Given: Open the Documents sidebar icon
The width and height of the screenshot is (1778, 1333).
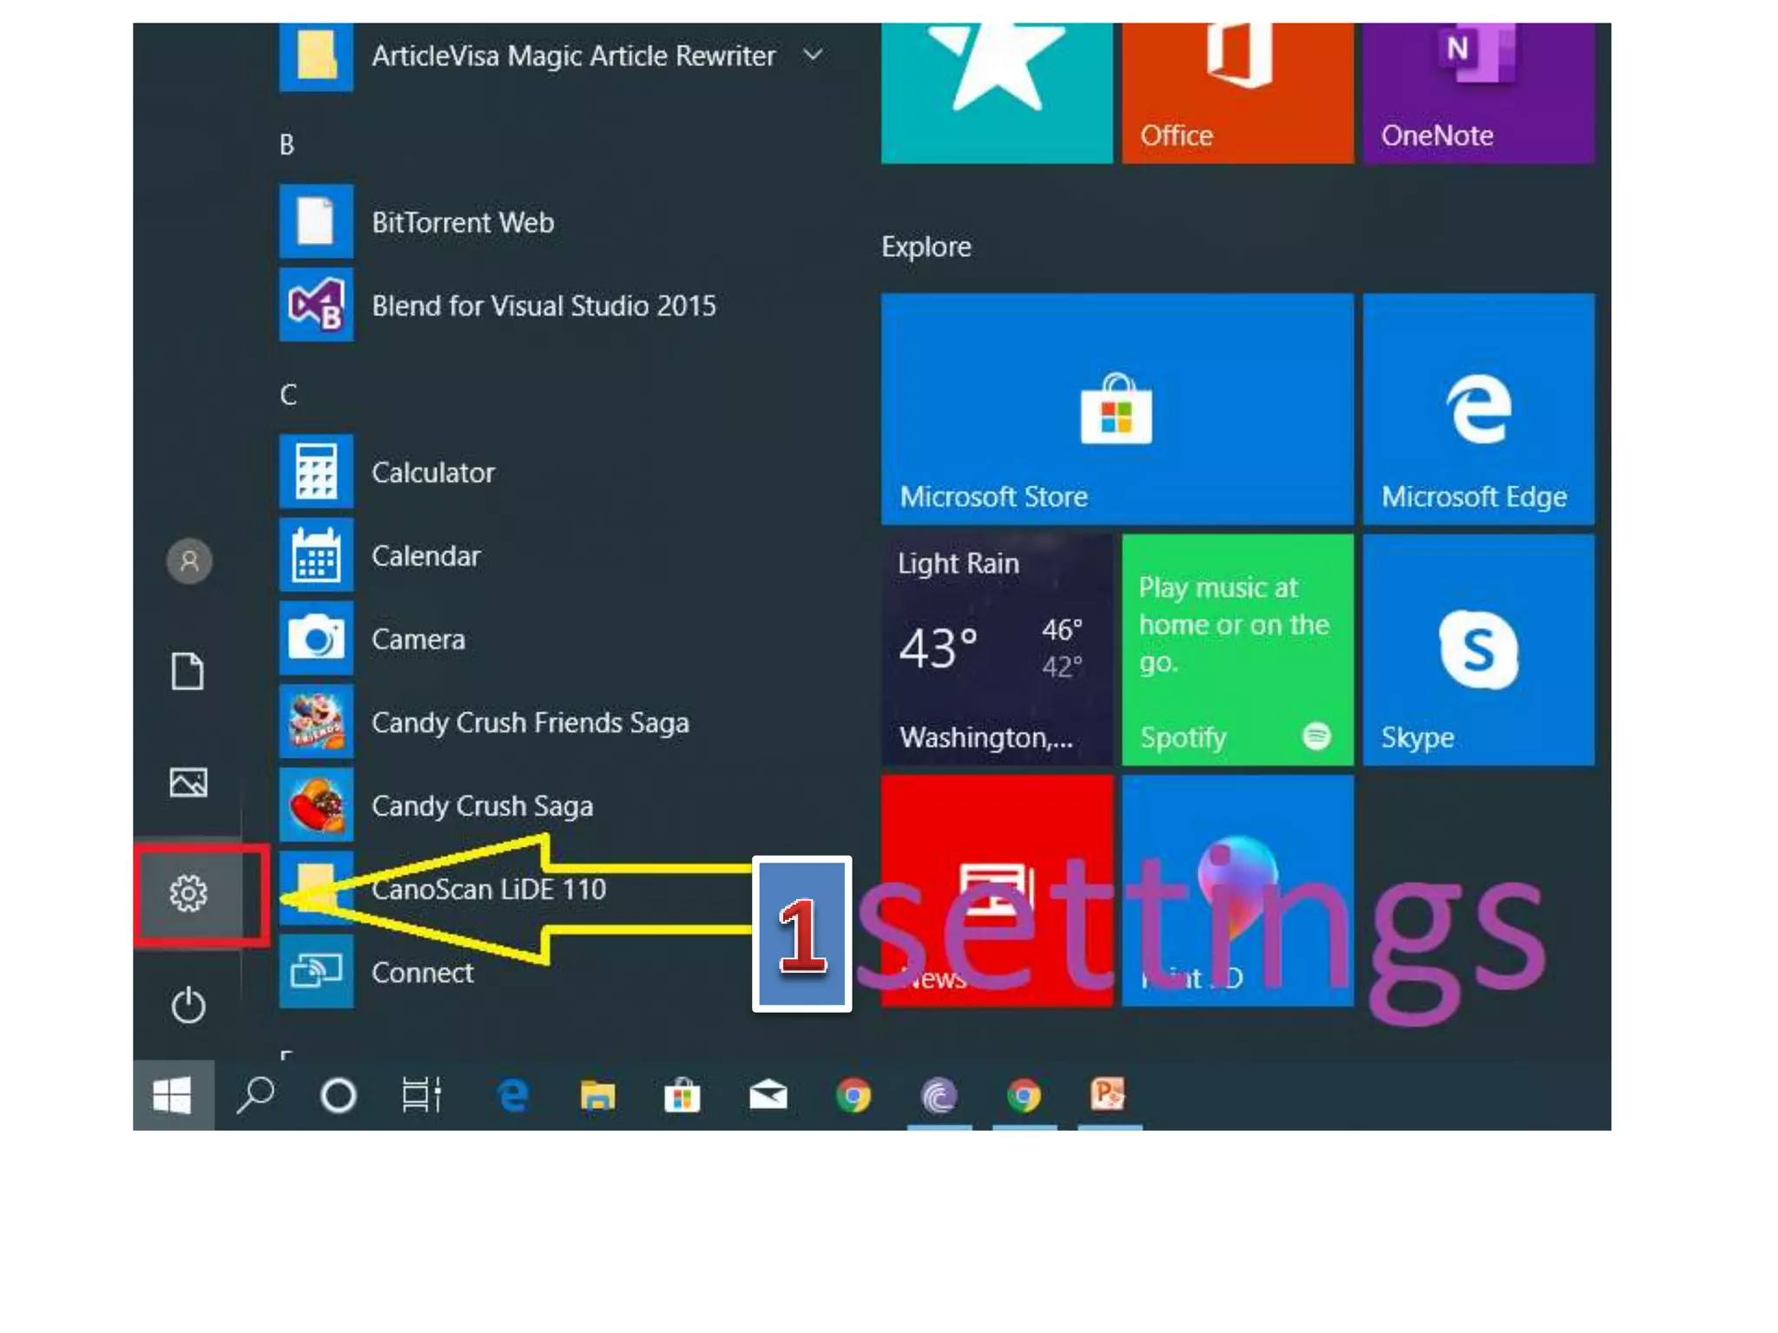Looking at the screenshot, I should [188, 672].
